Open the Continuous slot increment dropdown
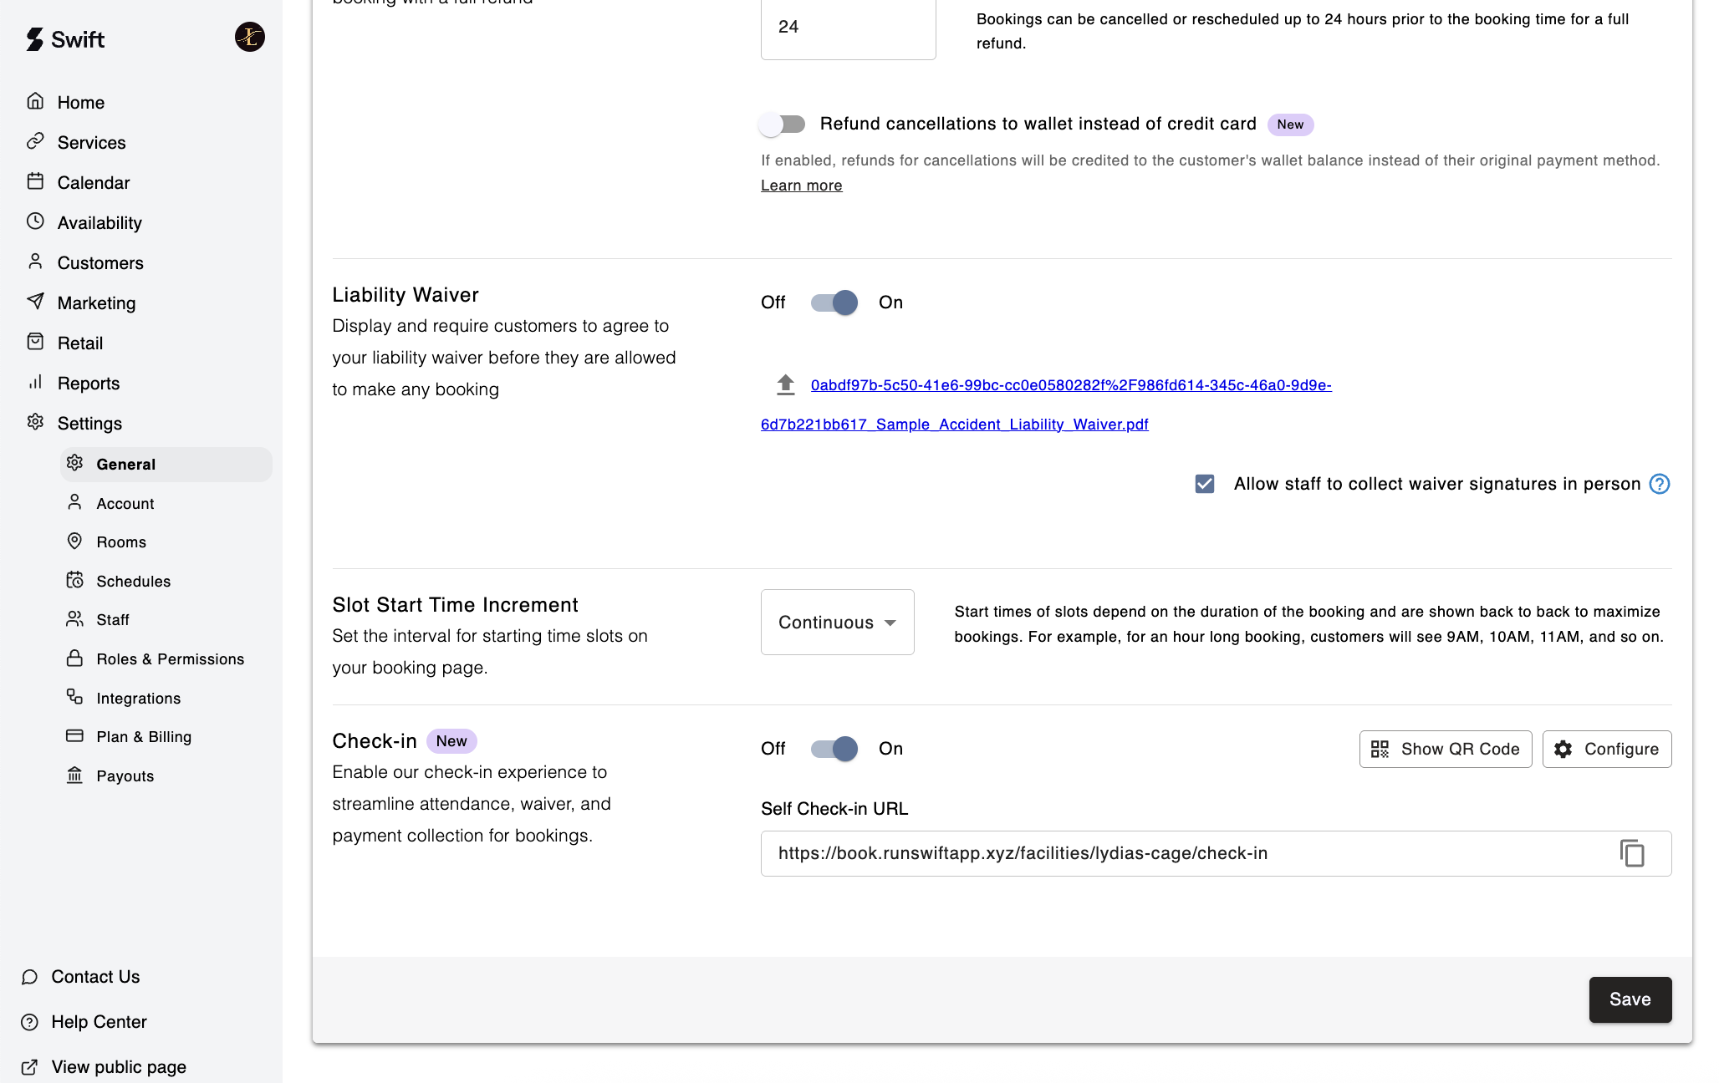1719x1083 pixels. point(837,623)
